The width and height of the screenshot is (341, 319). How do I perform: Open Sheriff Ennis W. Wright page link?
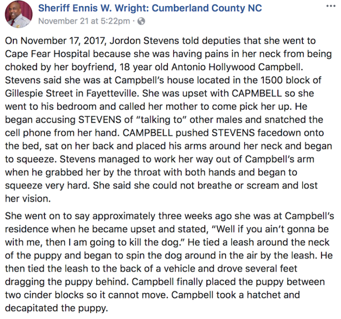tap(150, 8)
